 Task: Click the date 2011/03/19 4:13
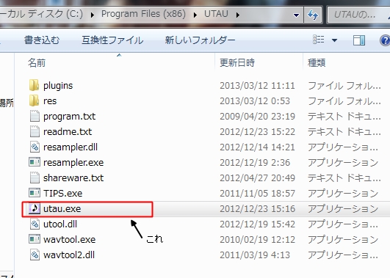[255, 255]
